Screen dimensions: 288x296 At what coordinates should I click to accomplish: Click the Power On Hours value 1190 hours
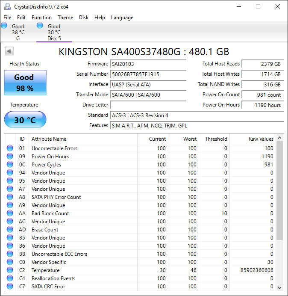click(262, 105)
